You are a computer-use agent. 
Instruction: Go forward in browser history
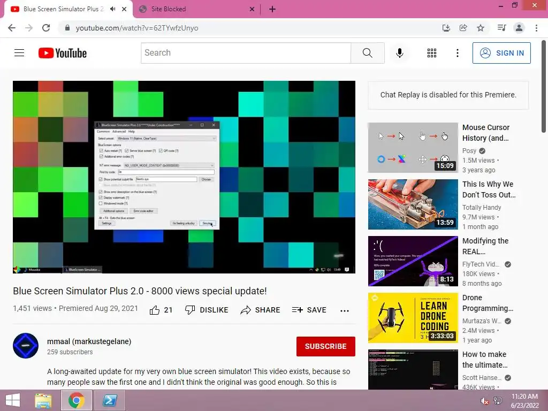coord(29,28)
